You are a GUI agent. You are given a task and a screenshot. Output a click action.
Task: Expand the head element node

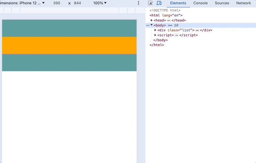(151, 20)
